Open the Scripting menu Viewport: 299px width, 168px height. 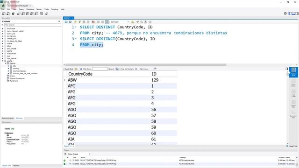click(x=55, y=9)
